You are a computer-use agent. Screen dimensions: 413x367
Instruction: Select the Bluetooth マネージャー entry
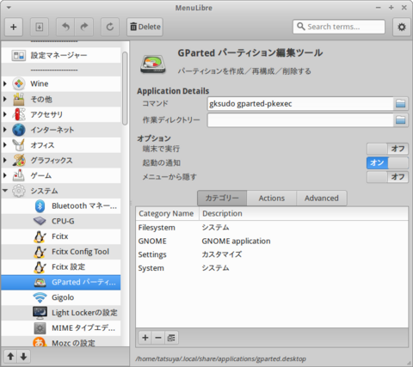coord(61,205)
